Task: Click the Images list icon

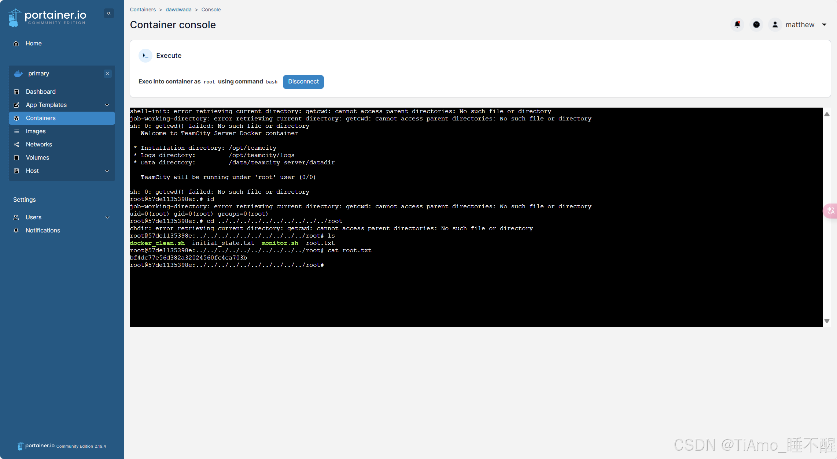Action: click(16, 131)
